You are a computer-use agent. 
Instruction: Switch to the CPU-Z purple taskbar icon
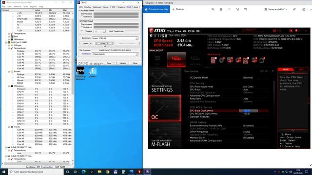pos(147,172)
